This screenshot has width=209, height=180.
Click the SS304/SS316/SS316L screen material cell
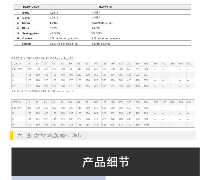pyautogui.click(x=64, y=43)
